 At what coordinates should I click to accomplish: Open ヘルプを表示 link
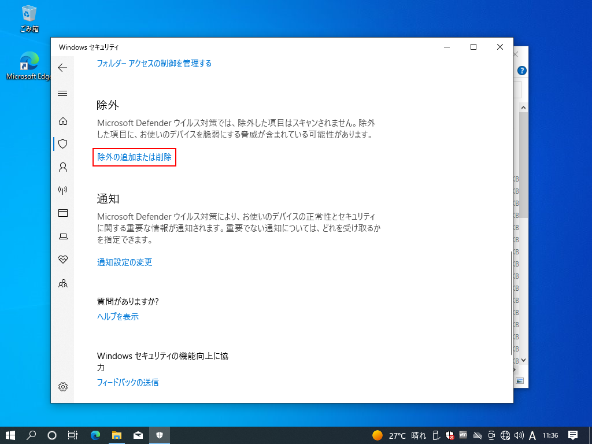(x=118, y=316)
